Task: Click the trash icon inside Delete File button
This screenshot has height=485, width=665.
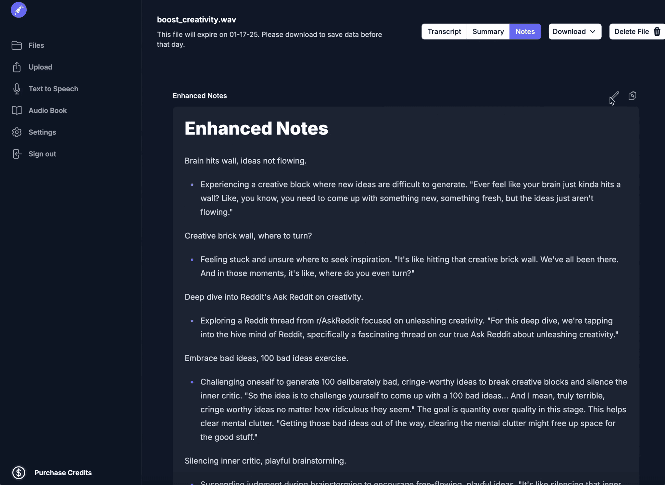Action: click(x=657, y=31)
